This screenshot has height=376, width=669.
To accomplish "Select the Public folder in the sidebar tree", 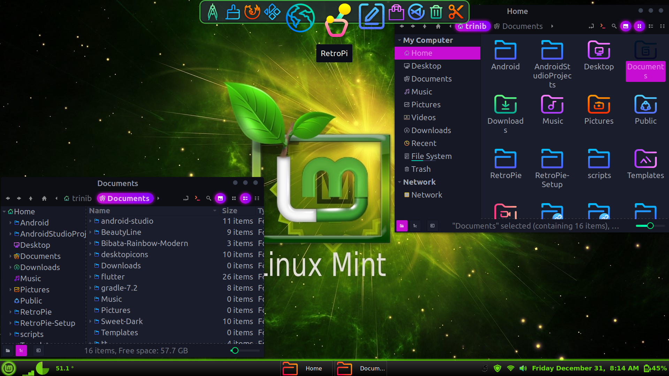I will tap(31, 301).
